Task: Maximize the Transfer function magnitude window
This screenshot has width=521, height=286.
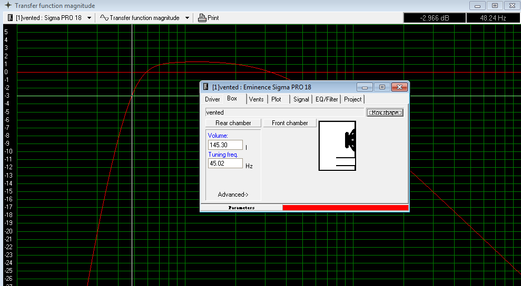Action: [495, 6]
